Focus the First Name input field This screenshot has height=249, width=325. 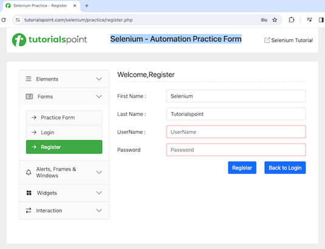236,96
